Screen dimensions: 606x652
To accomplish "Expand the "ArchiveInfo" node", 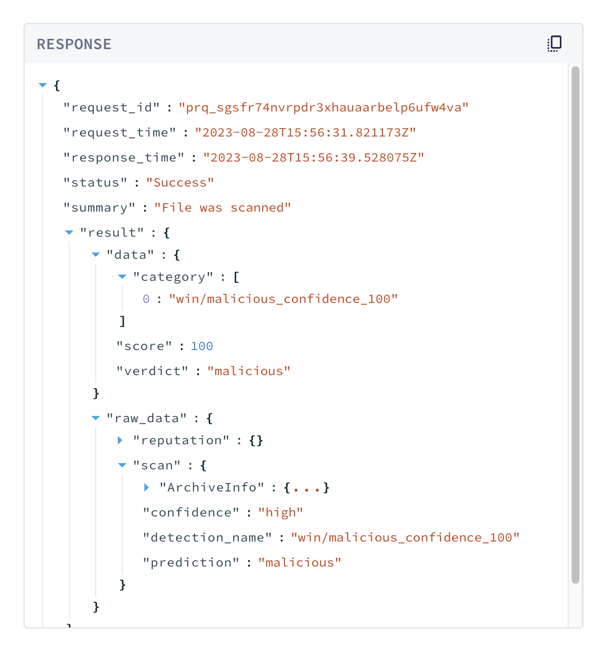I will 146,488.
